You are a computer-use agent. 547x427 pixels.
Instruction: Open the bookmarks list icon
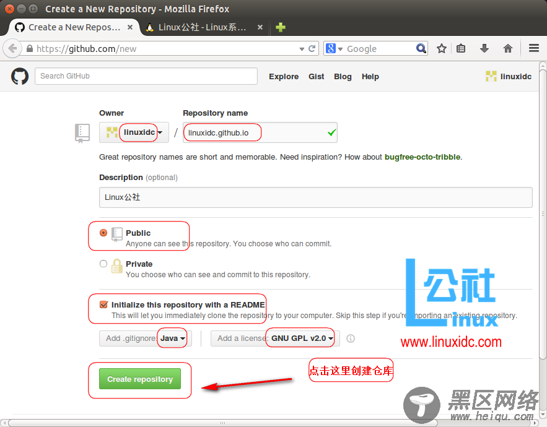(x=461, y=48)
